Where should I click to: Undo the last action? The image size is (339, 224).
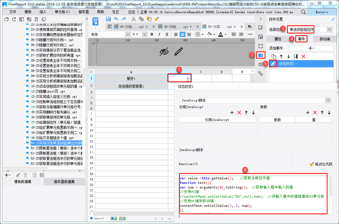[116, 19]
